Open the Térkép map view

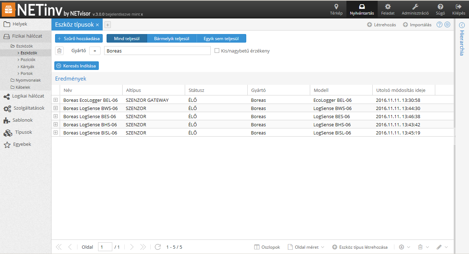[336, 10]
